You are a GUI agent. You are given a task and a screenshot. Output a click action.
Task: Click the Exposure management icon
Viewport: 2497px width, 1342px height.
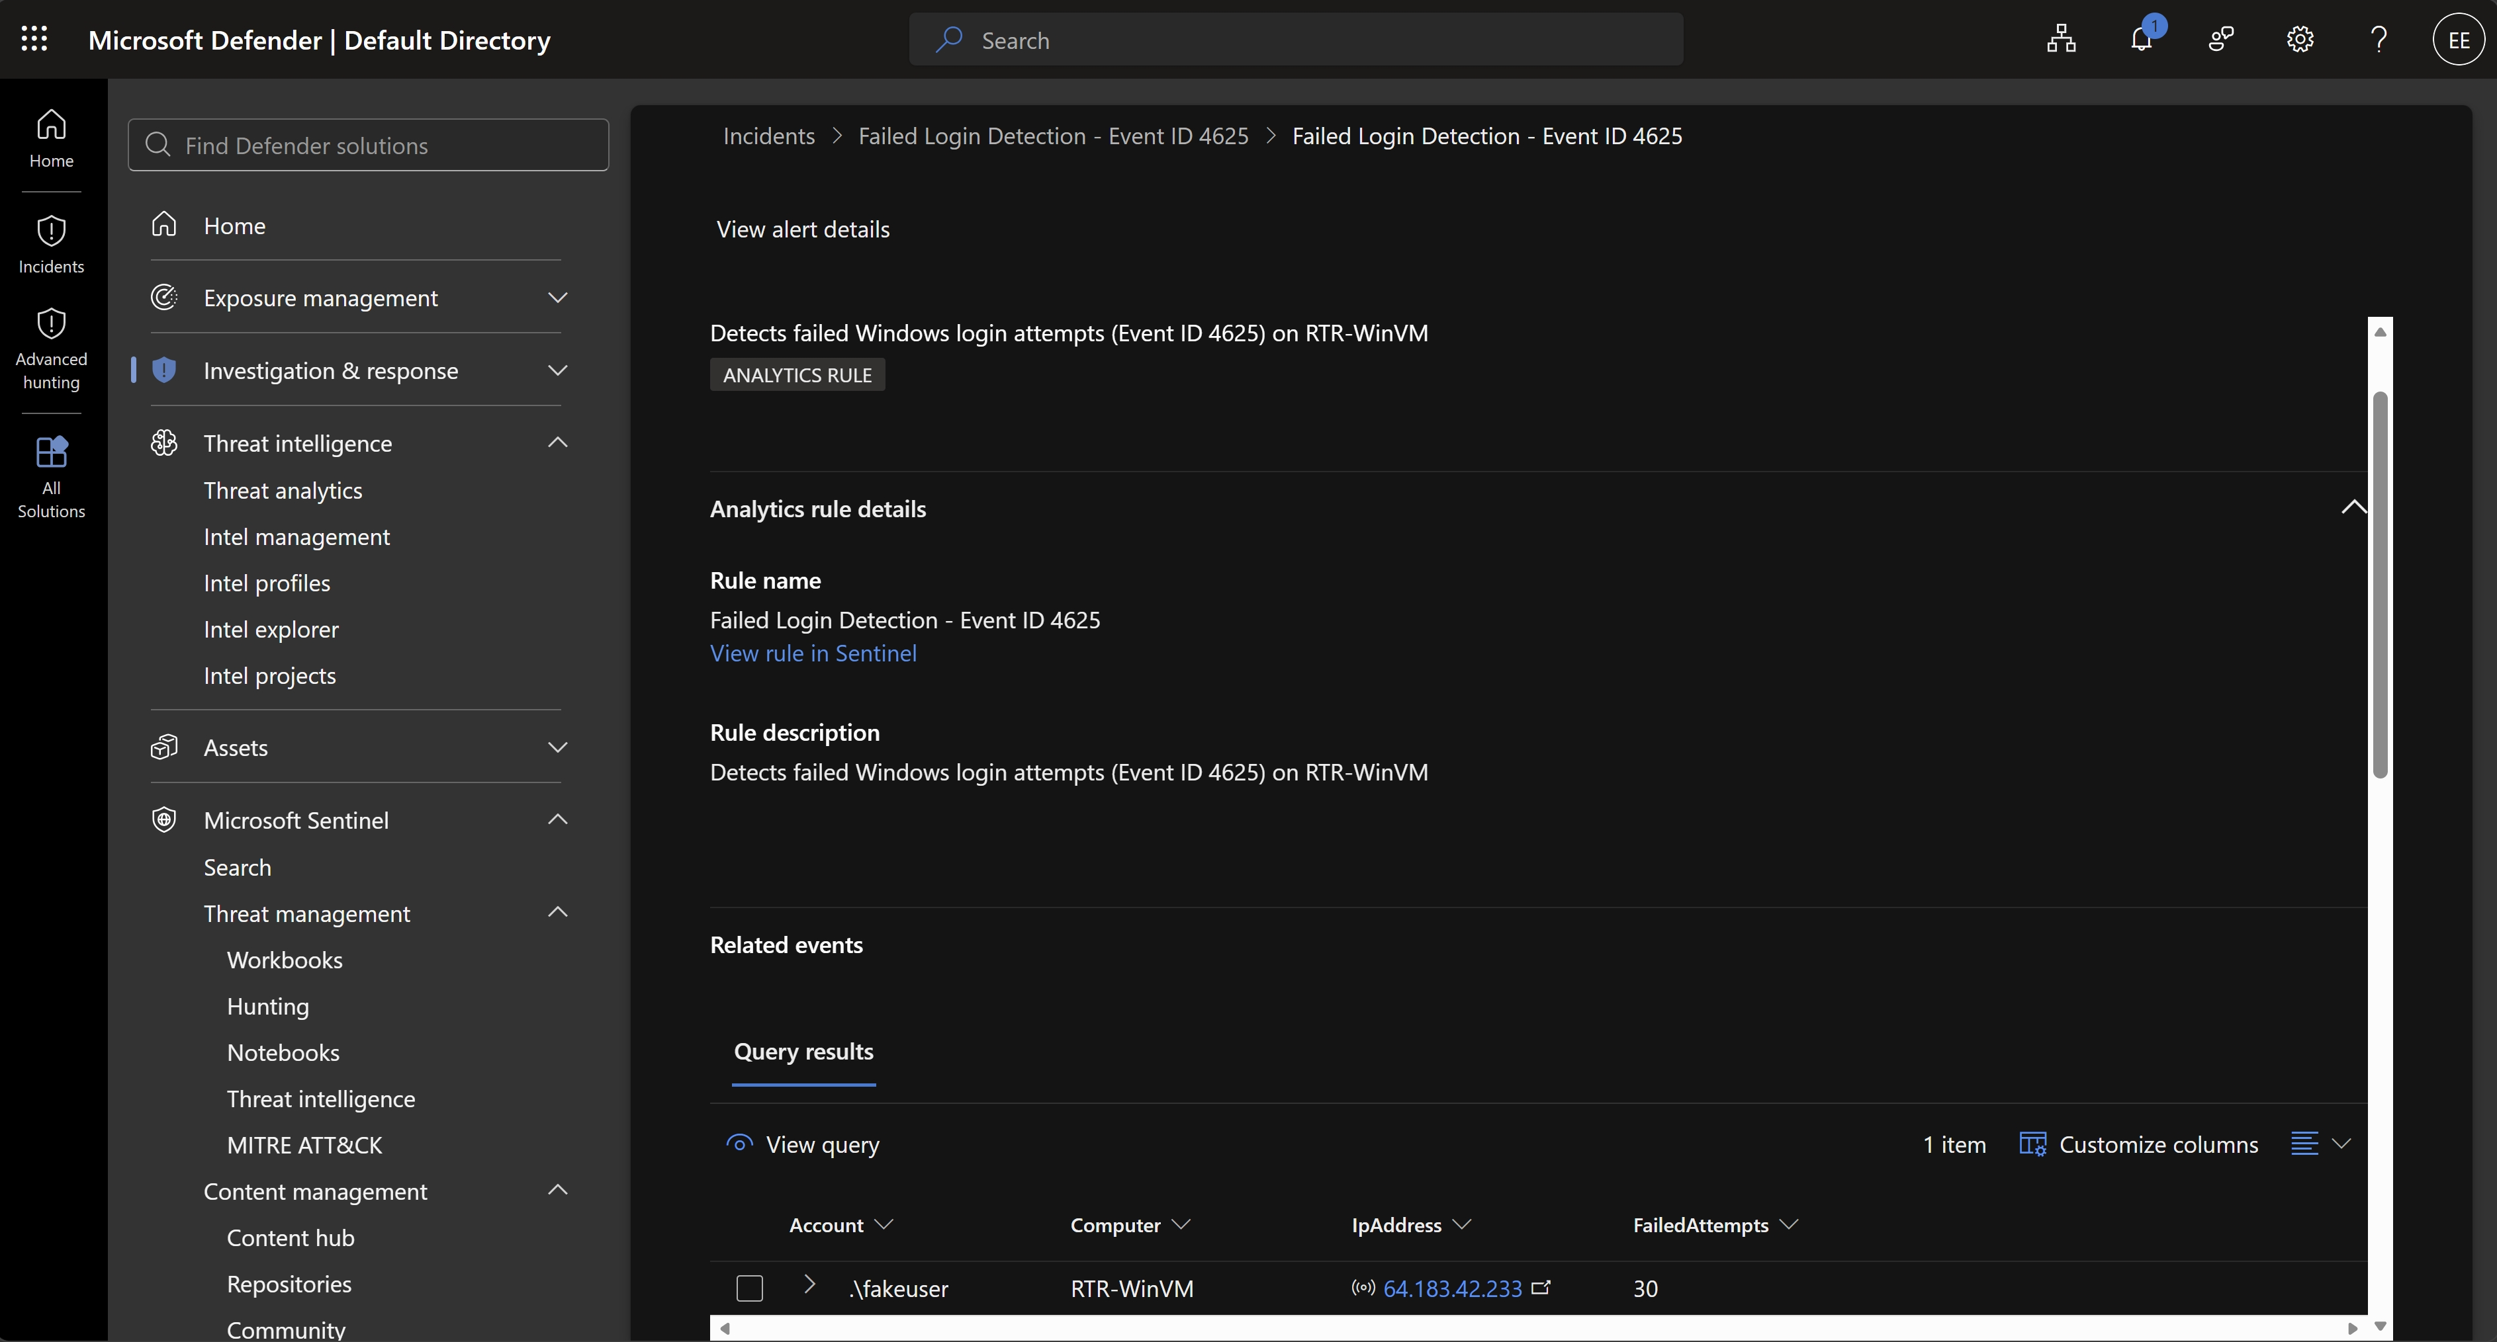164,298
